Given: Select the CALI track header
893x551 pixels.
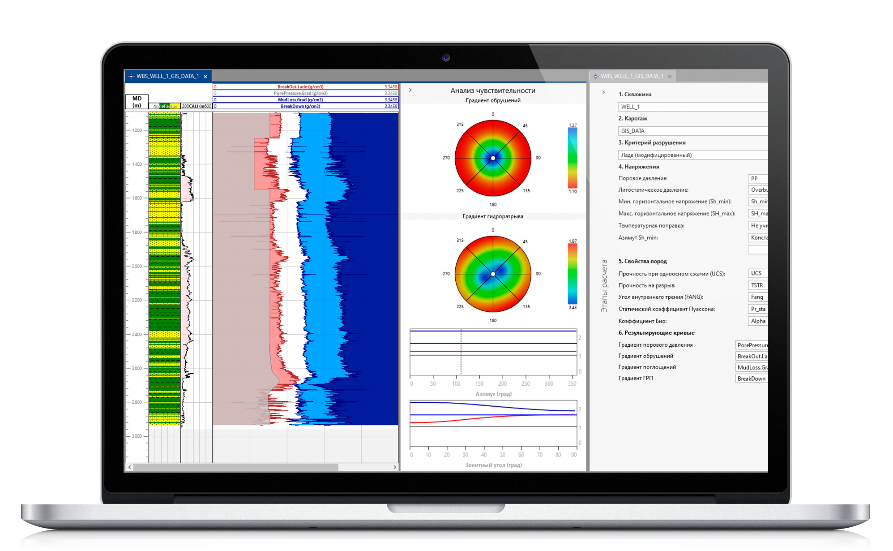Looking at the screenshot, I should tap(197, 106).
